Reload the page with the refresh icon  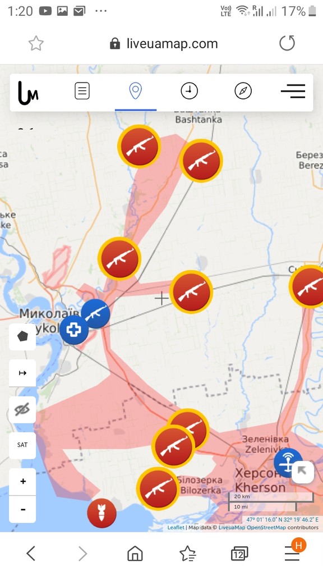(x=287, y=43)
